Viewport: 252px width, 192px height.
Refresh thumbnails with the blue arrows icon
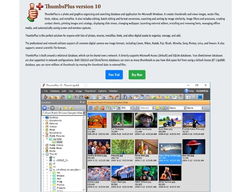pos(90,108)
